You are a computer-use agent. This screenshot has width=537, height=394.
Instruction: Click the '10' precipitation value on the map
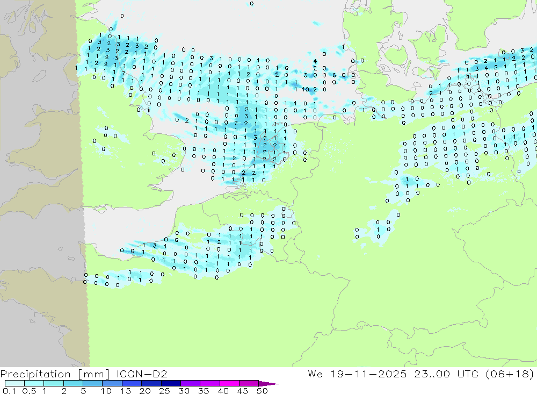click(x=306, y=90)
